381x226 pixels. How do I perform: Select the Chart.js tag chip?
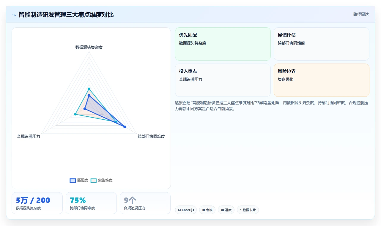pos(186,210)
